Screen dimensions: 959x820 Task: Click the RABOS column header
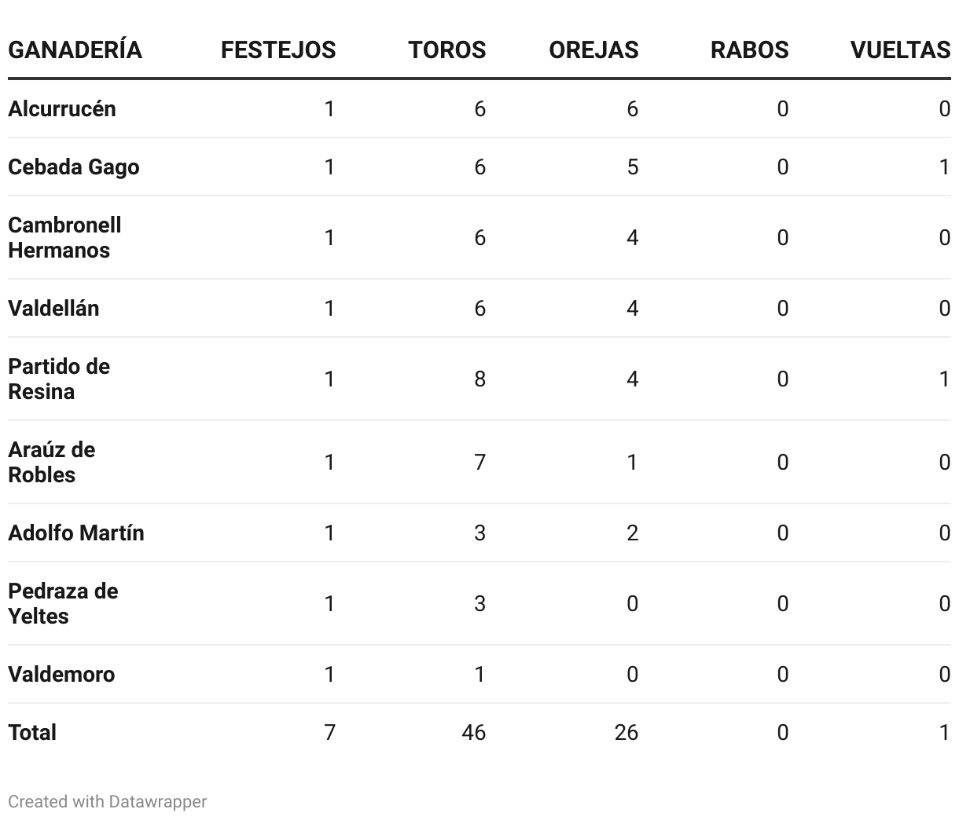[x=749, y=50]
